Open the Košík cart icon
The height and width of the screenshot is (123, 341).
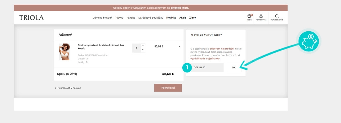click(249, 18)
